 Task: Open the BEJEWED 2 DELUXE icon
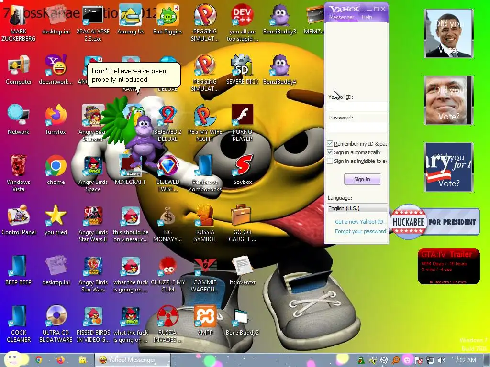coord(168,123)
